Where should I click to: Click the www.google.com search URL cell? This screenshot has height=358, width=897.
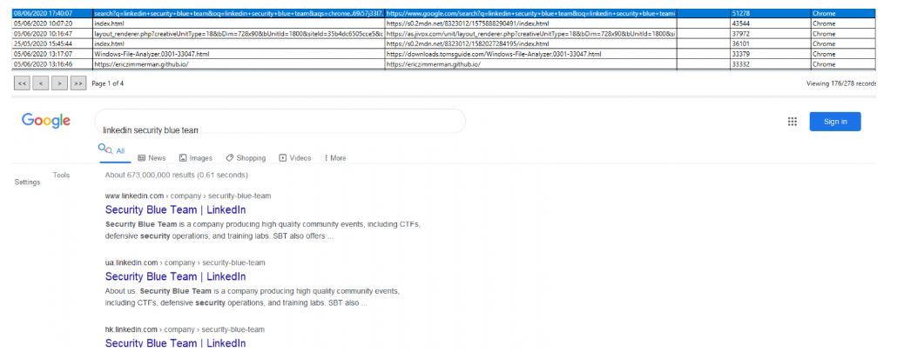click(x=531, y=13)
